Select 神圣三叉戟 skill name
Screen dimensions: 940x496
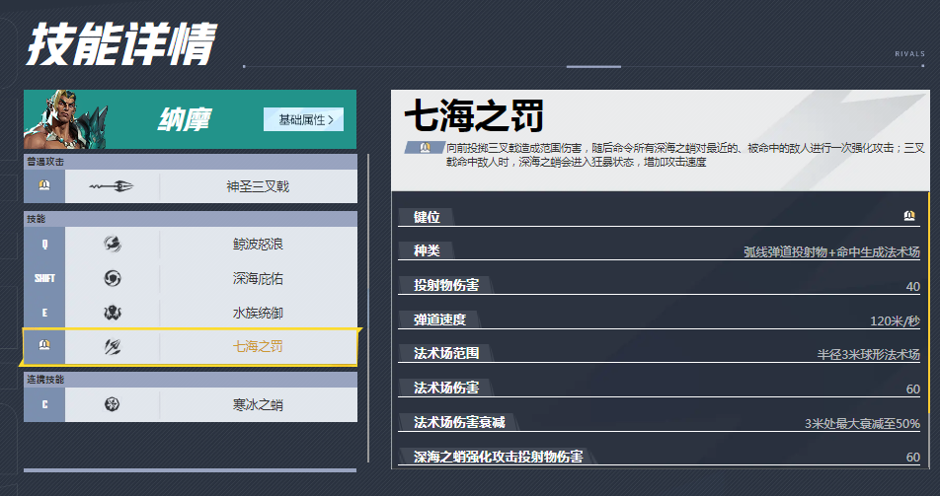[x=257, y=185]
